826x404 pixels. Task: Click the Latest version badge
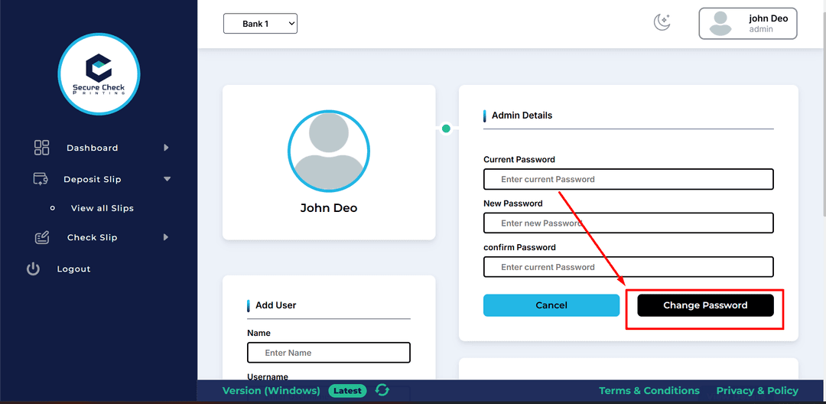[348, 391]
